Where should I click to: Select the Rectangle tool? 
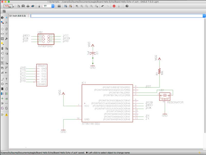coord(2,89)
